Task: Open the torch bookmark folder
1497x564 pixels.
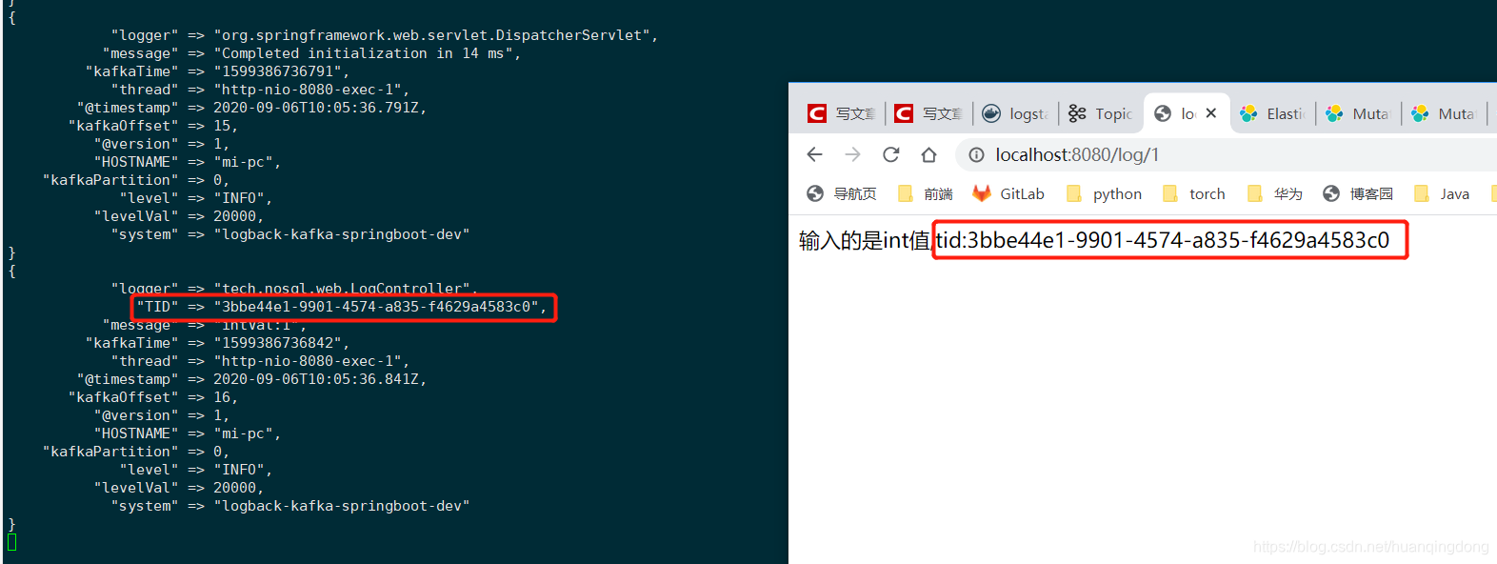Action: pos(1194,193)
